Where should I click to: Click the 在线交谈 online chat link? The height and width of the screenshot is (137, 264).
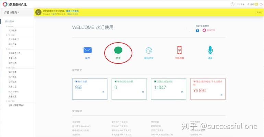click(x=211, y=30)
